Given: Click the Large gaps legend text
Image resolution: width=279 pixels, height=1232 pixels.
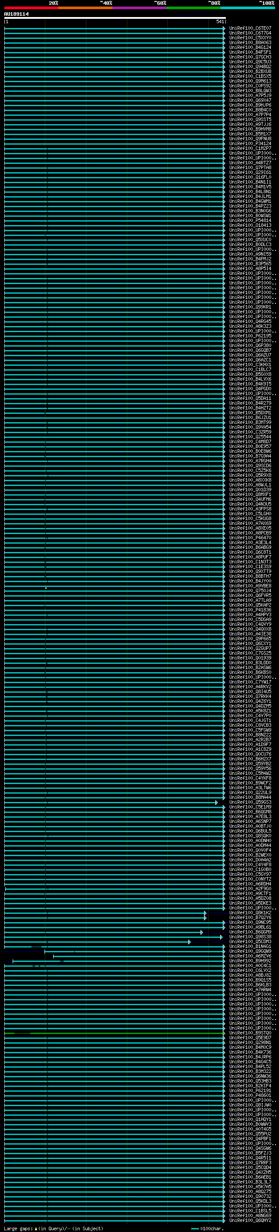Looking at the screenshot, I should tap(54, 1228).
